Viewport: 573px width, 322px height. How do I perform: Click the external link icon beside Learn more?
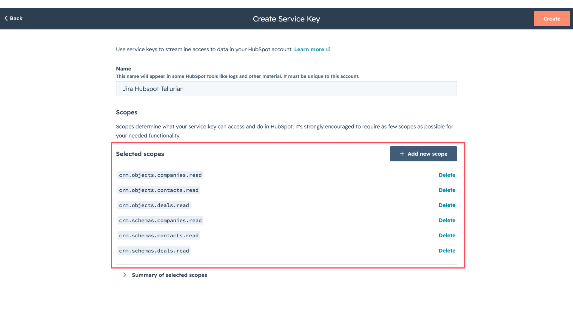(328, 49)
